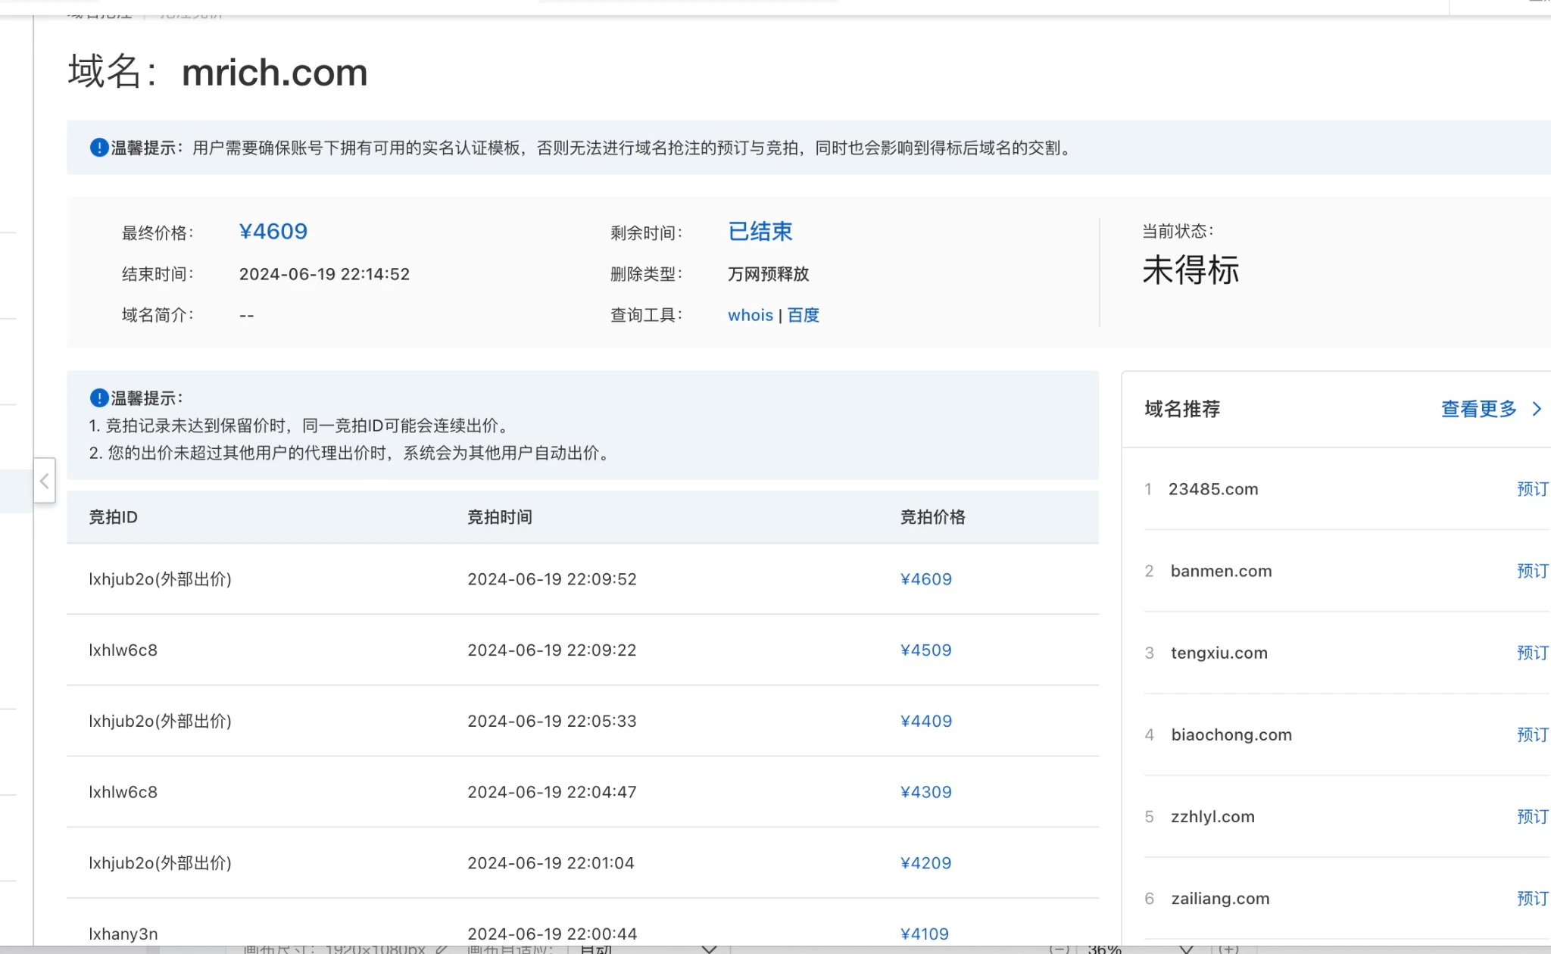Click the ¥4609 bid price in the top row
Viewport: 1551px width, 954px height.
[925, 579]
